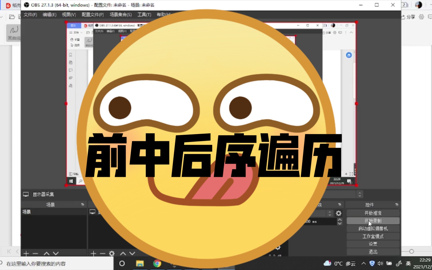Add a source with the plus icon

click(x=93, y=253)
